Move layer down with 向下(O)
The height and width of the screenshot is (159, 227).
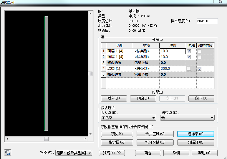201,99
